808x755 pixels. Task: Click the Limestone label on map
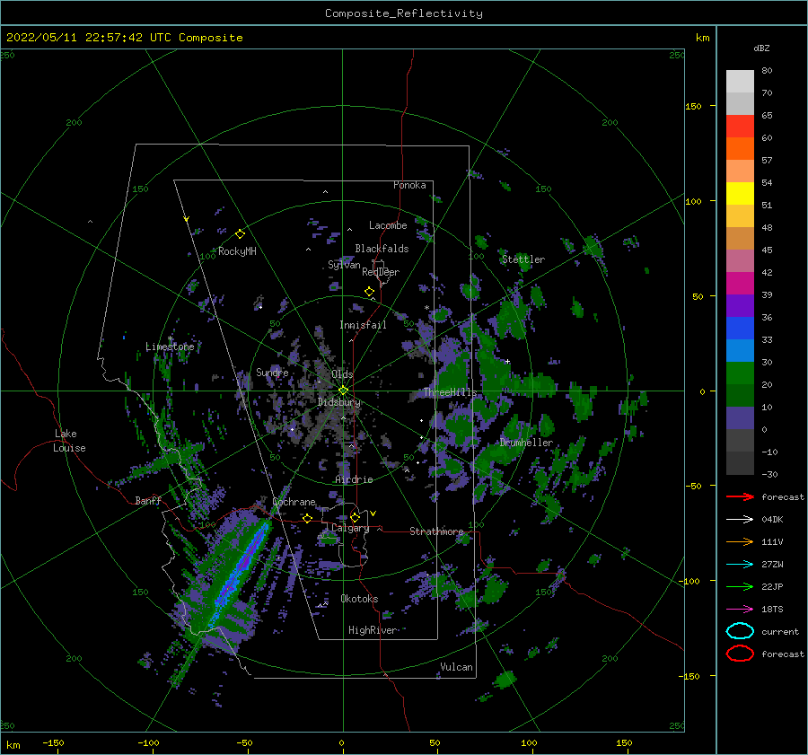point(170,347)
